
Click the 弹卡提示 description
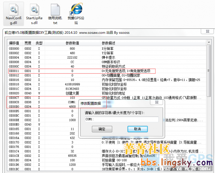[x=108, y=58]
